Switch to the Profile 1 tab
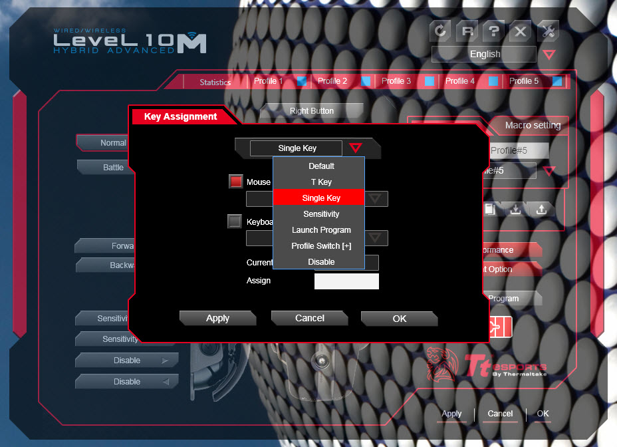 pos(269,81)
